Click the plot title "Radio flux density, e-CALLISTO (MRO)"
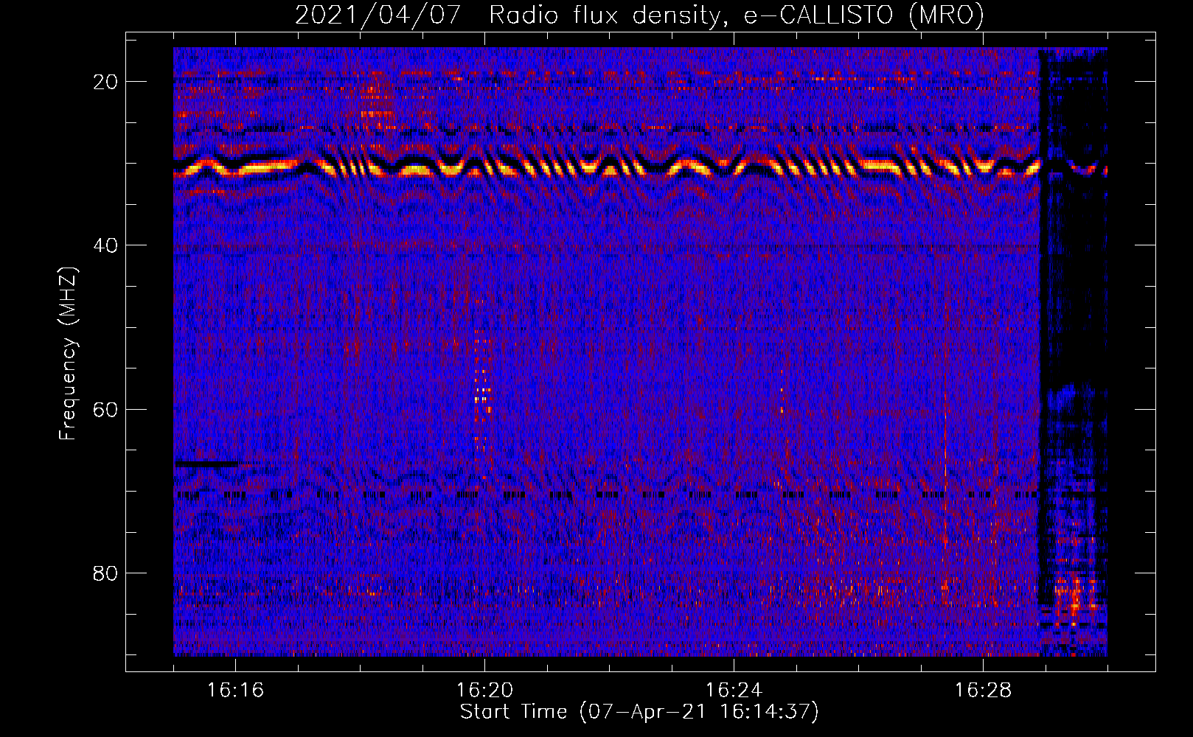The image size is (1193, 737). click(x=737, y=15)
